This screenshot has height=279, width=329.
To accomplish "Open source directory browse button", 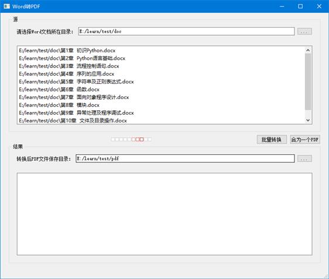I will (x=304, y=32).
